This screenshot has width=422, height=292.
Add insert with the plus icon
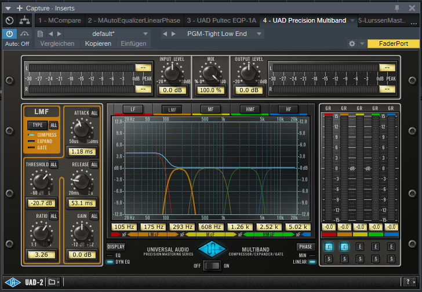[x=19, y=8]
